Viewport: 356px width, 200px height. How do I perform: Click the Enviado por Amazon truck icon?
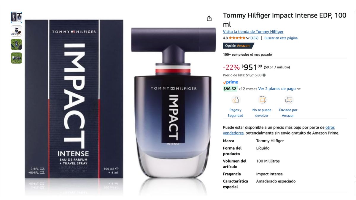pyautogui.click(x=288, y=100)
